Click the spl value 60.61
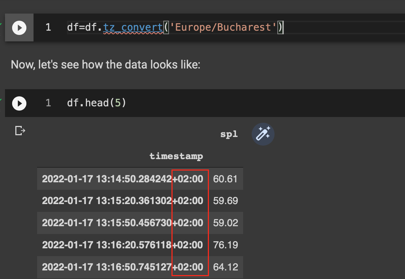The height and width of the screenshot is (279, 405). [225, 179]
